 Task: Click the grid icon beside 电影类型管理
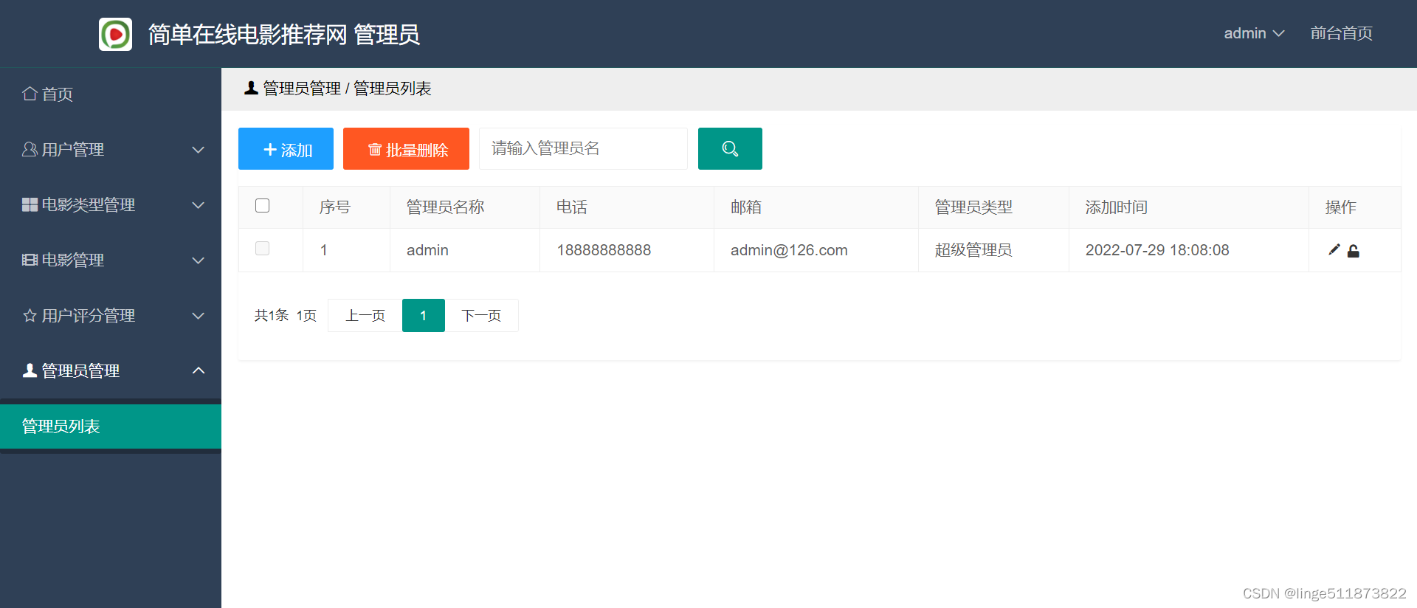(x=30, y=204)
